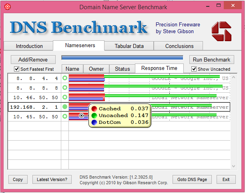
Task: Click the blue benchmark progress bar
Action: 122,58
